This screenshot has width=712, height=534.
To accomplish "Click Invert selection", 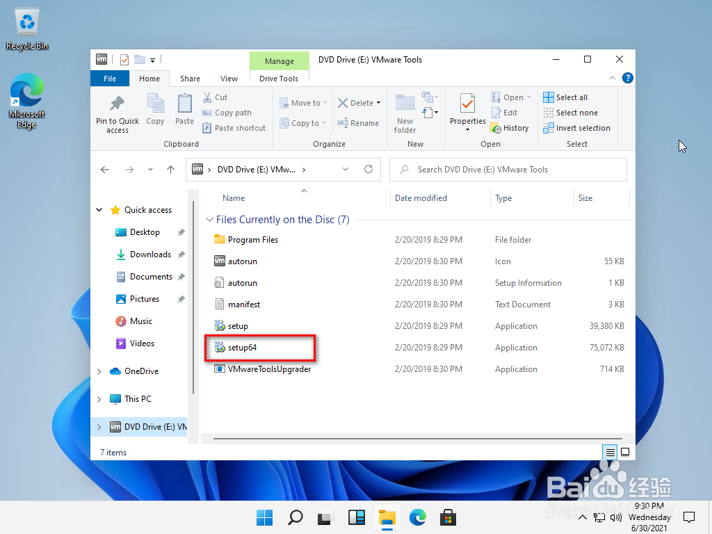I will point(576,128).
